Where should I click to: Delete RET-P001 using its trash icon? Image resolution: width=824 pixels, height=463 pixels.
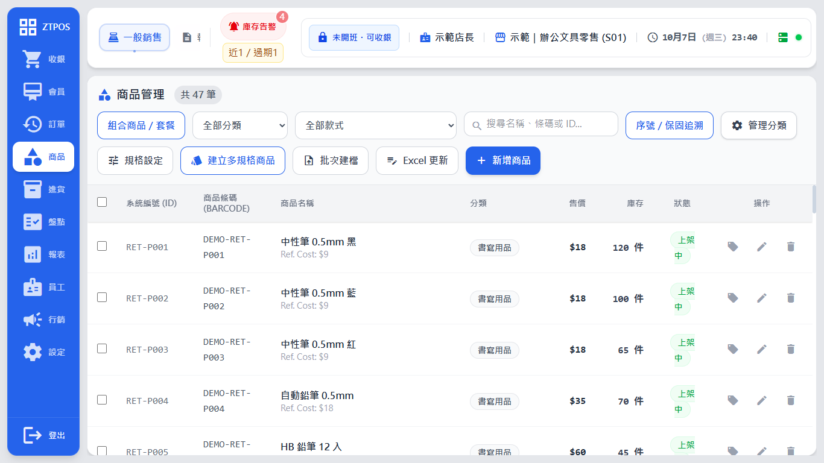[791, 247]
